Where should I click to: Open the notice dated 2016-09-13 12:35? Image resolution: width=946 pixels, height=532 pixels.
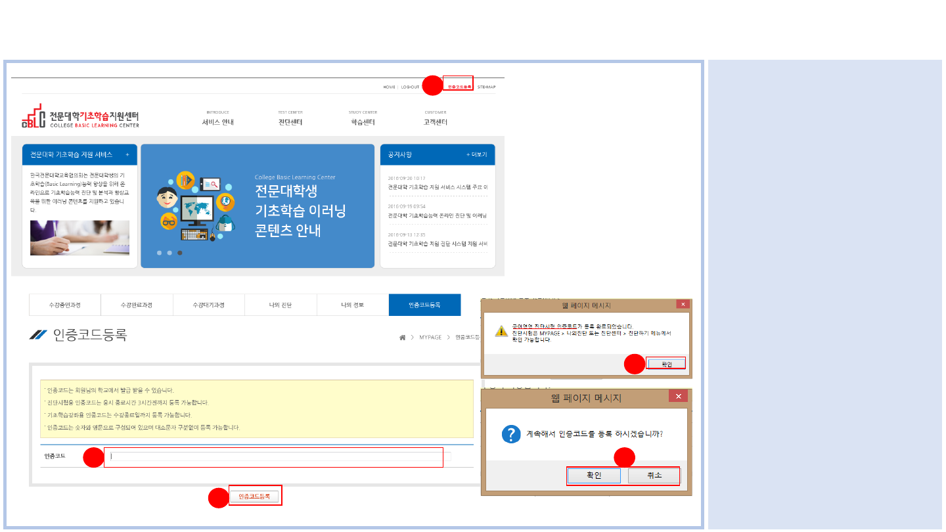[438, 244]
